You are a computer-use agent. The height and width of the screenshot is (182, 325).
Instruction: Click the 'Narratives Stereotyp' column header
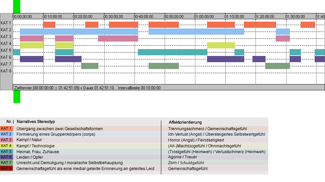(x=36, y=122)
